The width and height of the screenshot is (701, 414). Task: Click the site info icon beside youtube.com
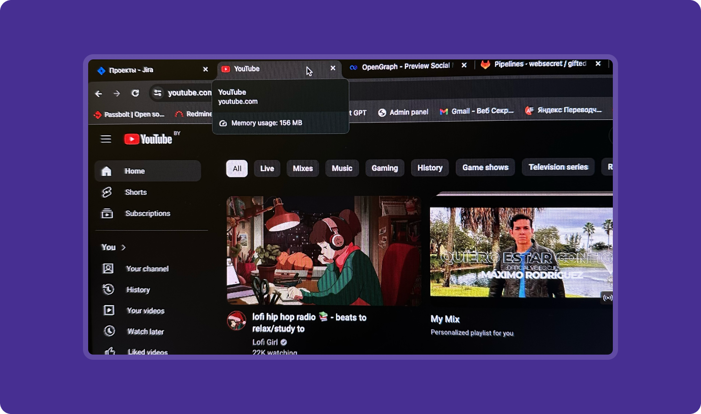pos(157,93)
